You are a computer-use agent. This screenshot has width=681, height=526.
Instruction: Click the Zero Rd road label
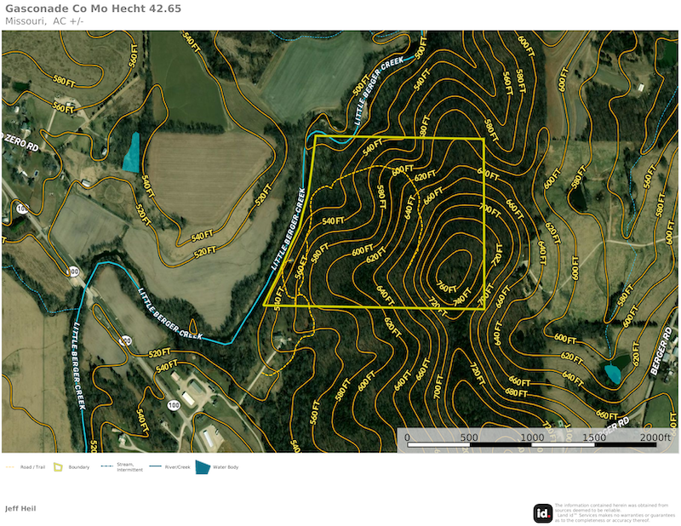(x=20, y=143)
